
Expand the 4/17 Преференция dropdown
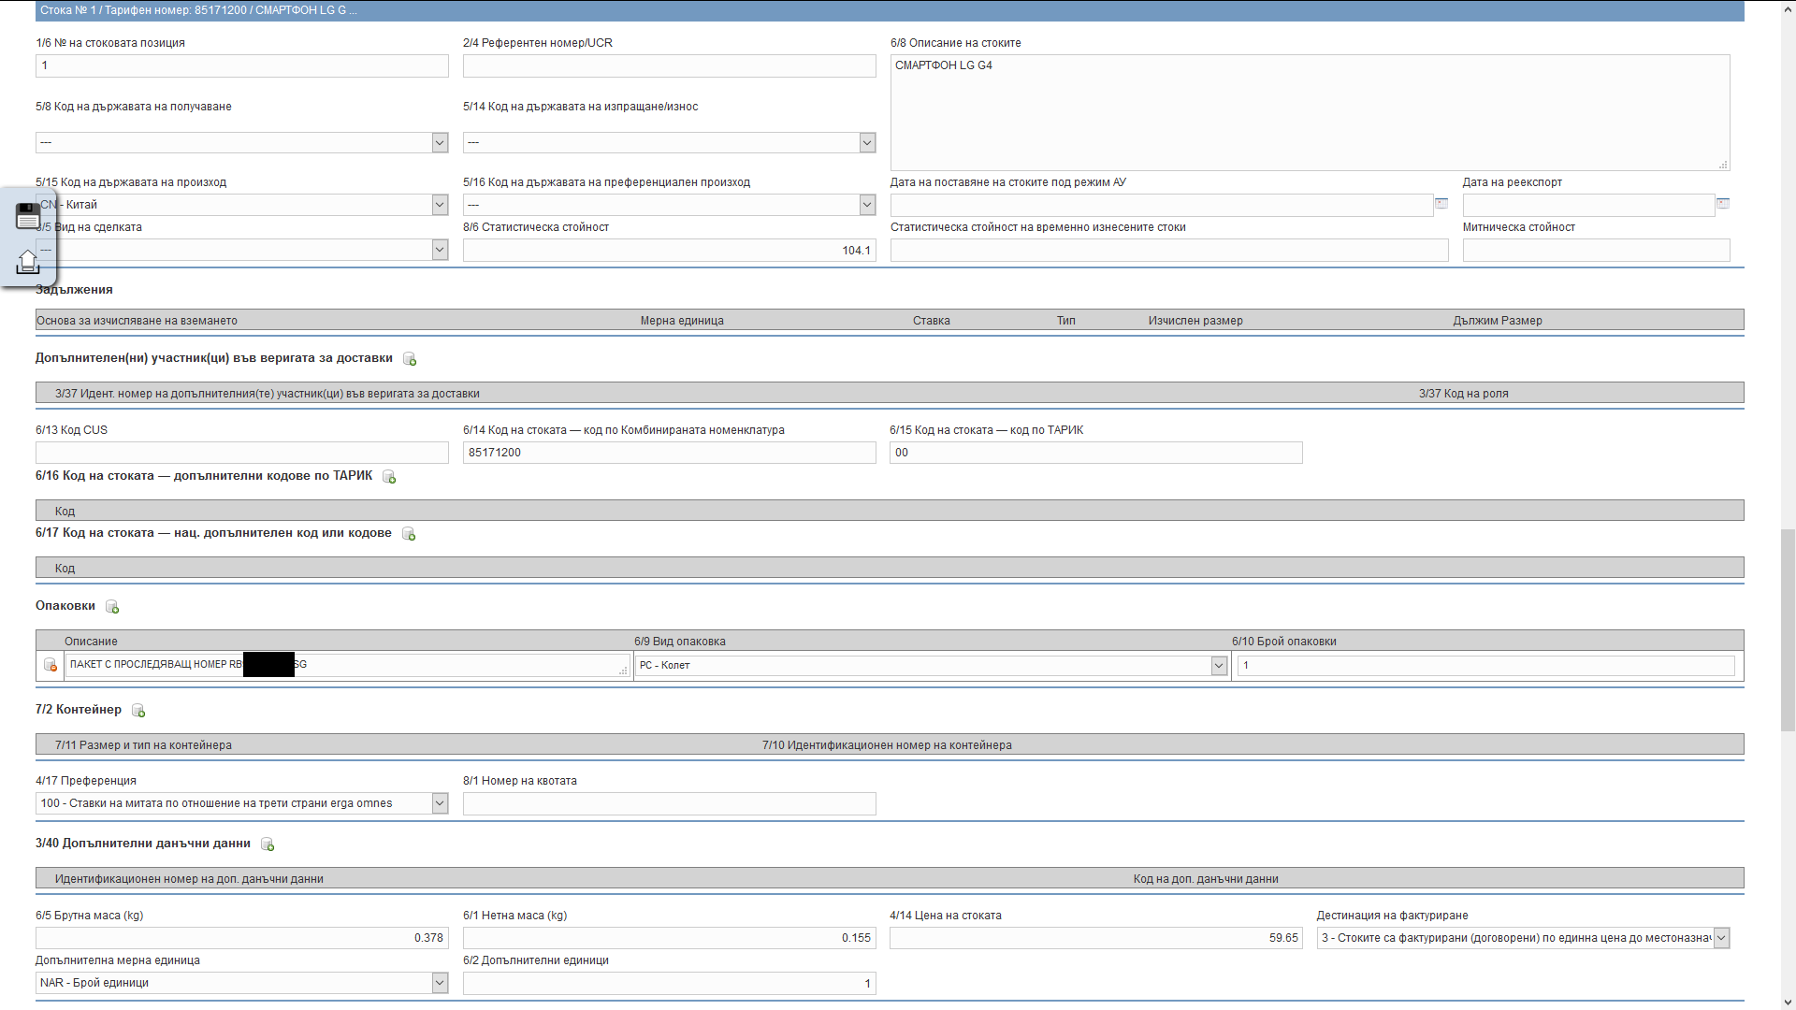[x=440, y=803]
